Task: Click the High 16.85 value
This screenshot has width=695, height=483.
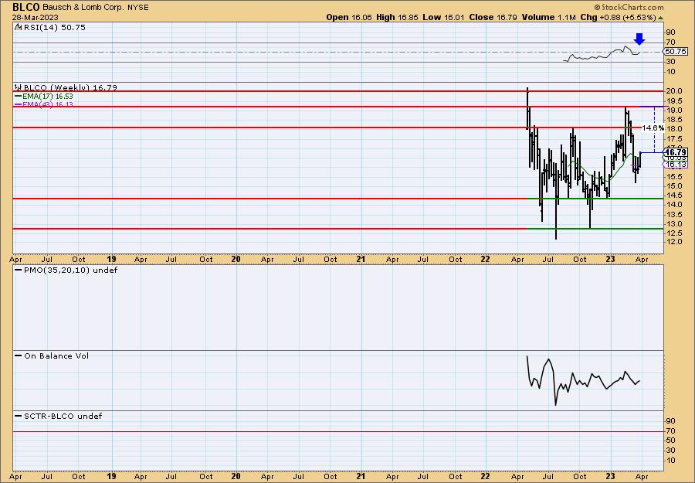Action: (x=397, y=17)
